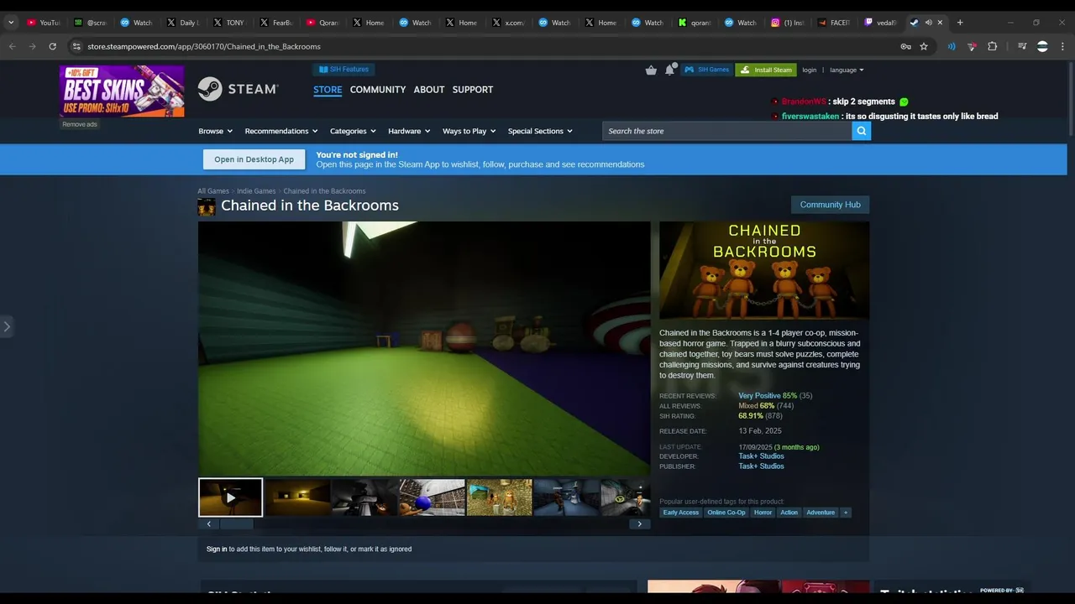
Task: Bookmark this page with star icon
Action: click(924, 46)
